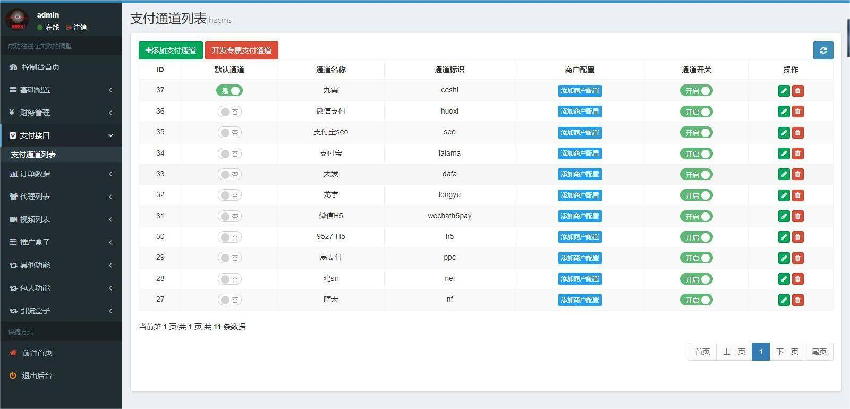The width and height of the screenshot is (850, 409).
Task: Disable the nf channel switch
Action: click(x=696, y=300)
